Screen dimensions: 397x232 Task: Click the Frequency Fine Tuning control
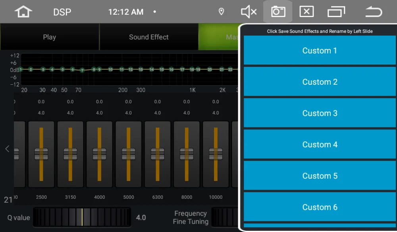(191, 217)
